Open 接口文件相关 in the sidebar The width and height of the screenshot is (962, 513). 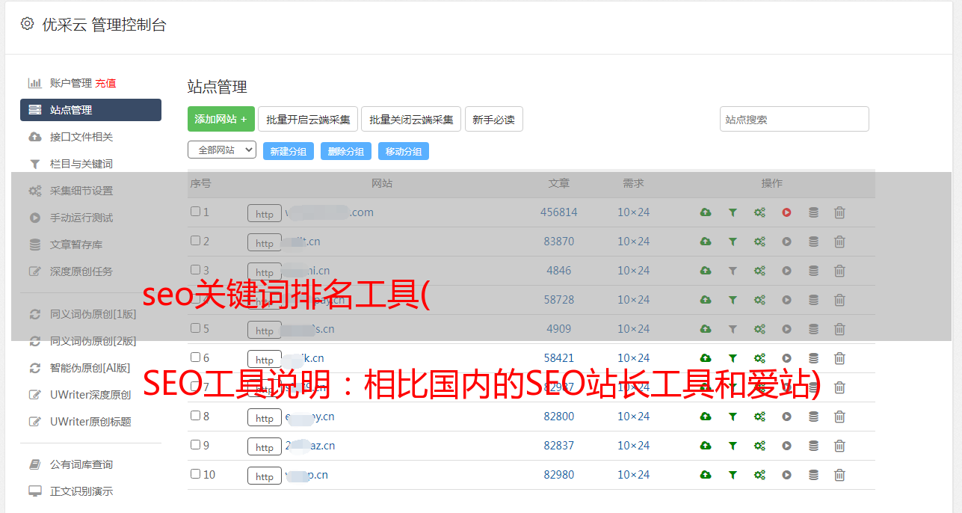[81, 137]
